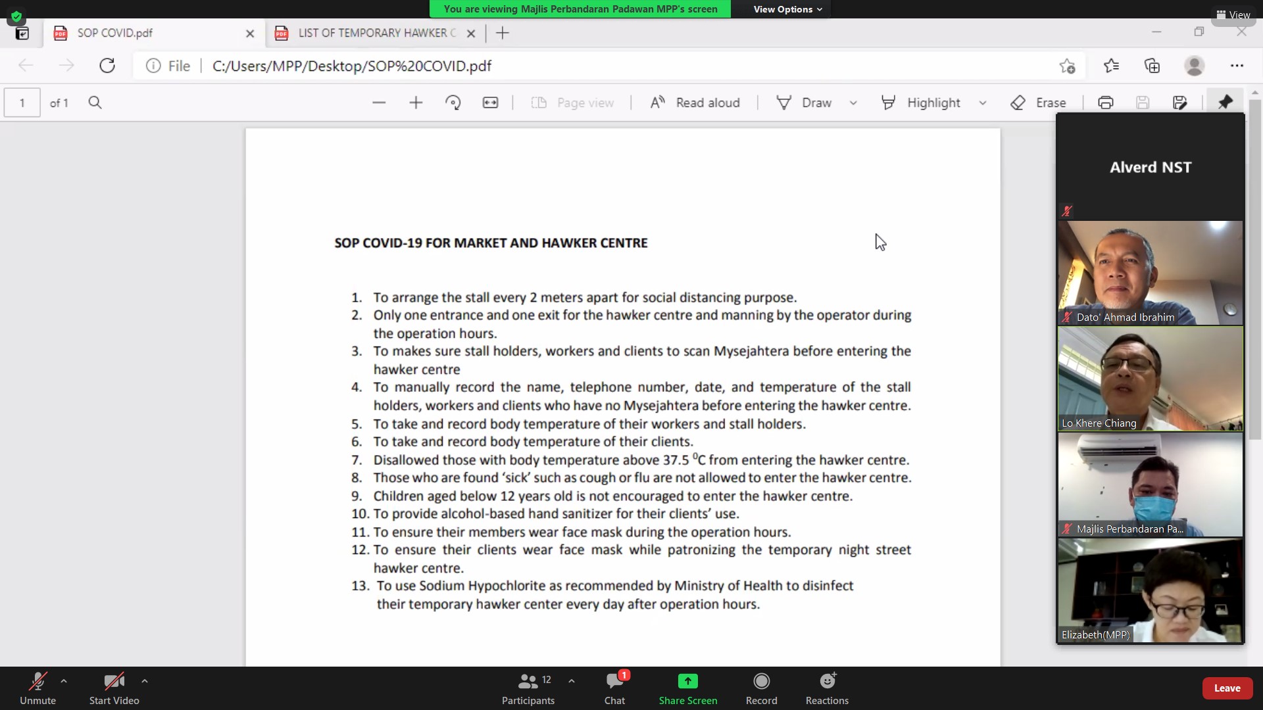Rotate the PDF page
This screenshot has height=710, width=1263.
tap(453, 103)
